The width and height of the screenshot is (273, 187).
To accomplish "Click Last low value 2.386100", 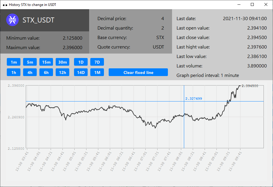I will point(257,56).
